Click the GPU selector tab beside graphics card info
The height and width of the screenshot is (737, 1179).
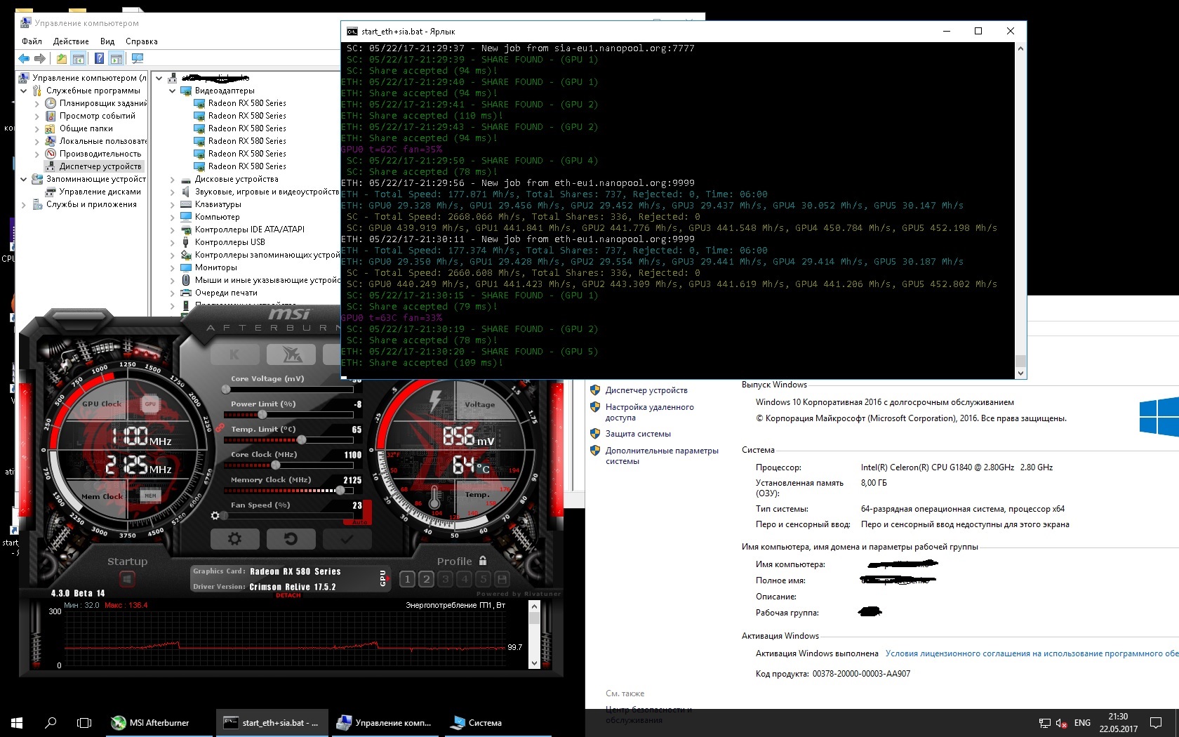pyautogui.click(x=382, y=578)
